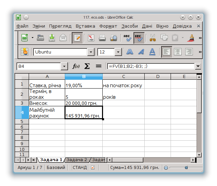Expand the standard toolbar overflow chevron
217x186 pixels.
pos(200,38)
